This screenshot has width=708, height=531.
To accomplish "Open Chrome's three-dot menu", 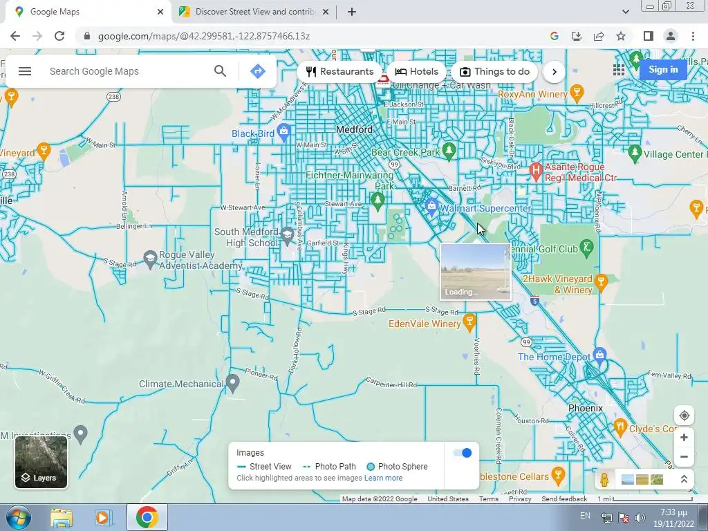I will click(x=693, y=36).
